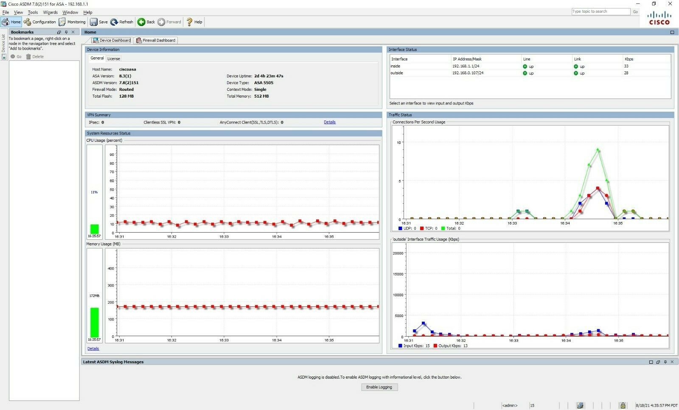Click the IP Address/Mask column header
This screenshot has width=679, height=410.
point(486,59)
